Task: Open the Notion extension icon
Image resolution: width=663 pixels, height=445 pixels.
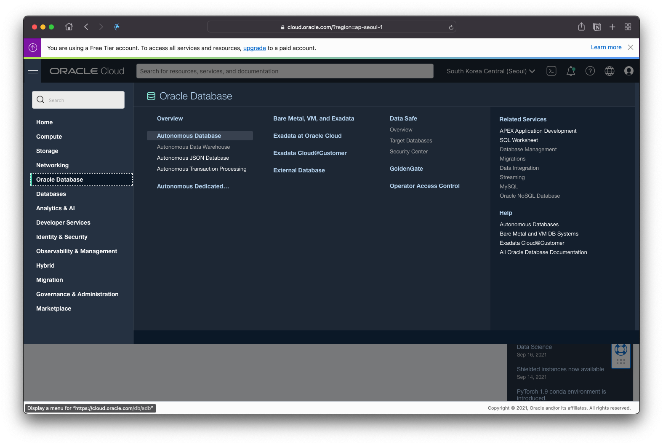Action: point(597,27)
